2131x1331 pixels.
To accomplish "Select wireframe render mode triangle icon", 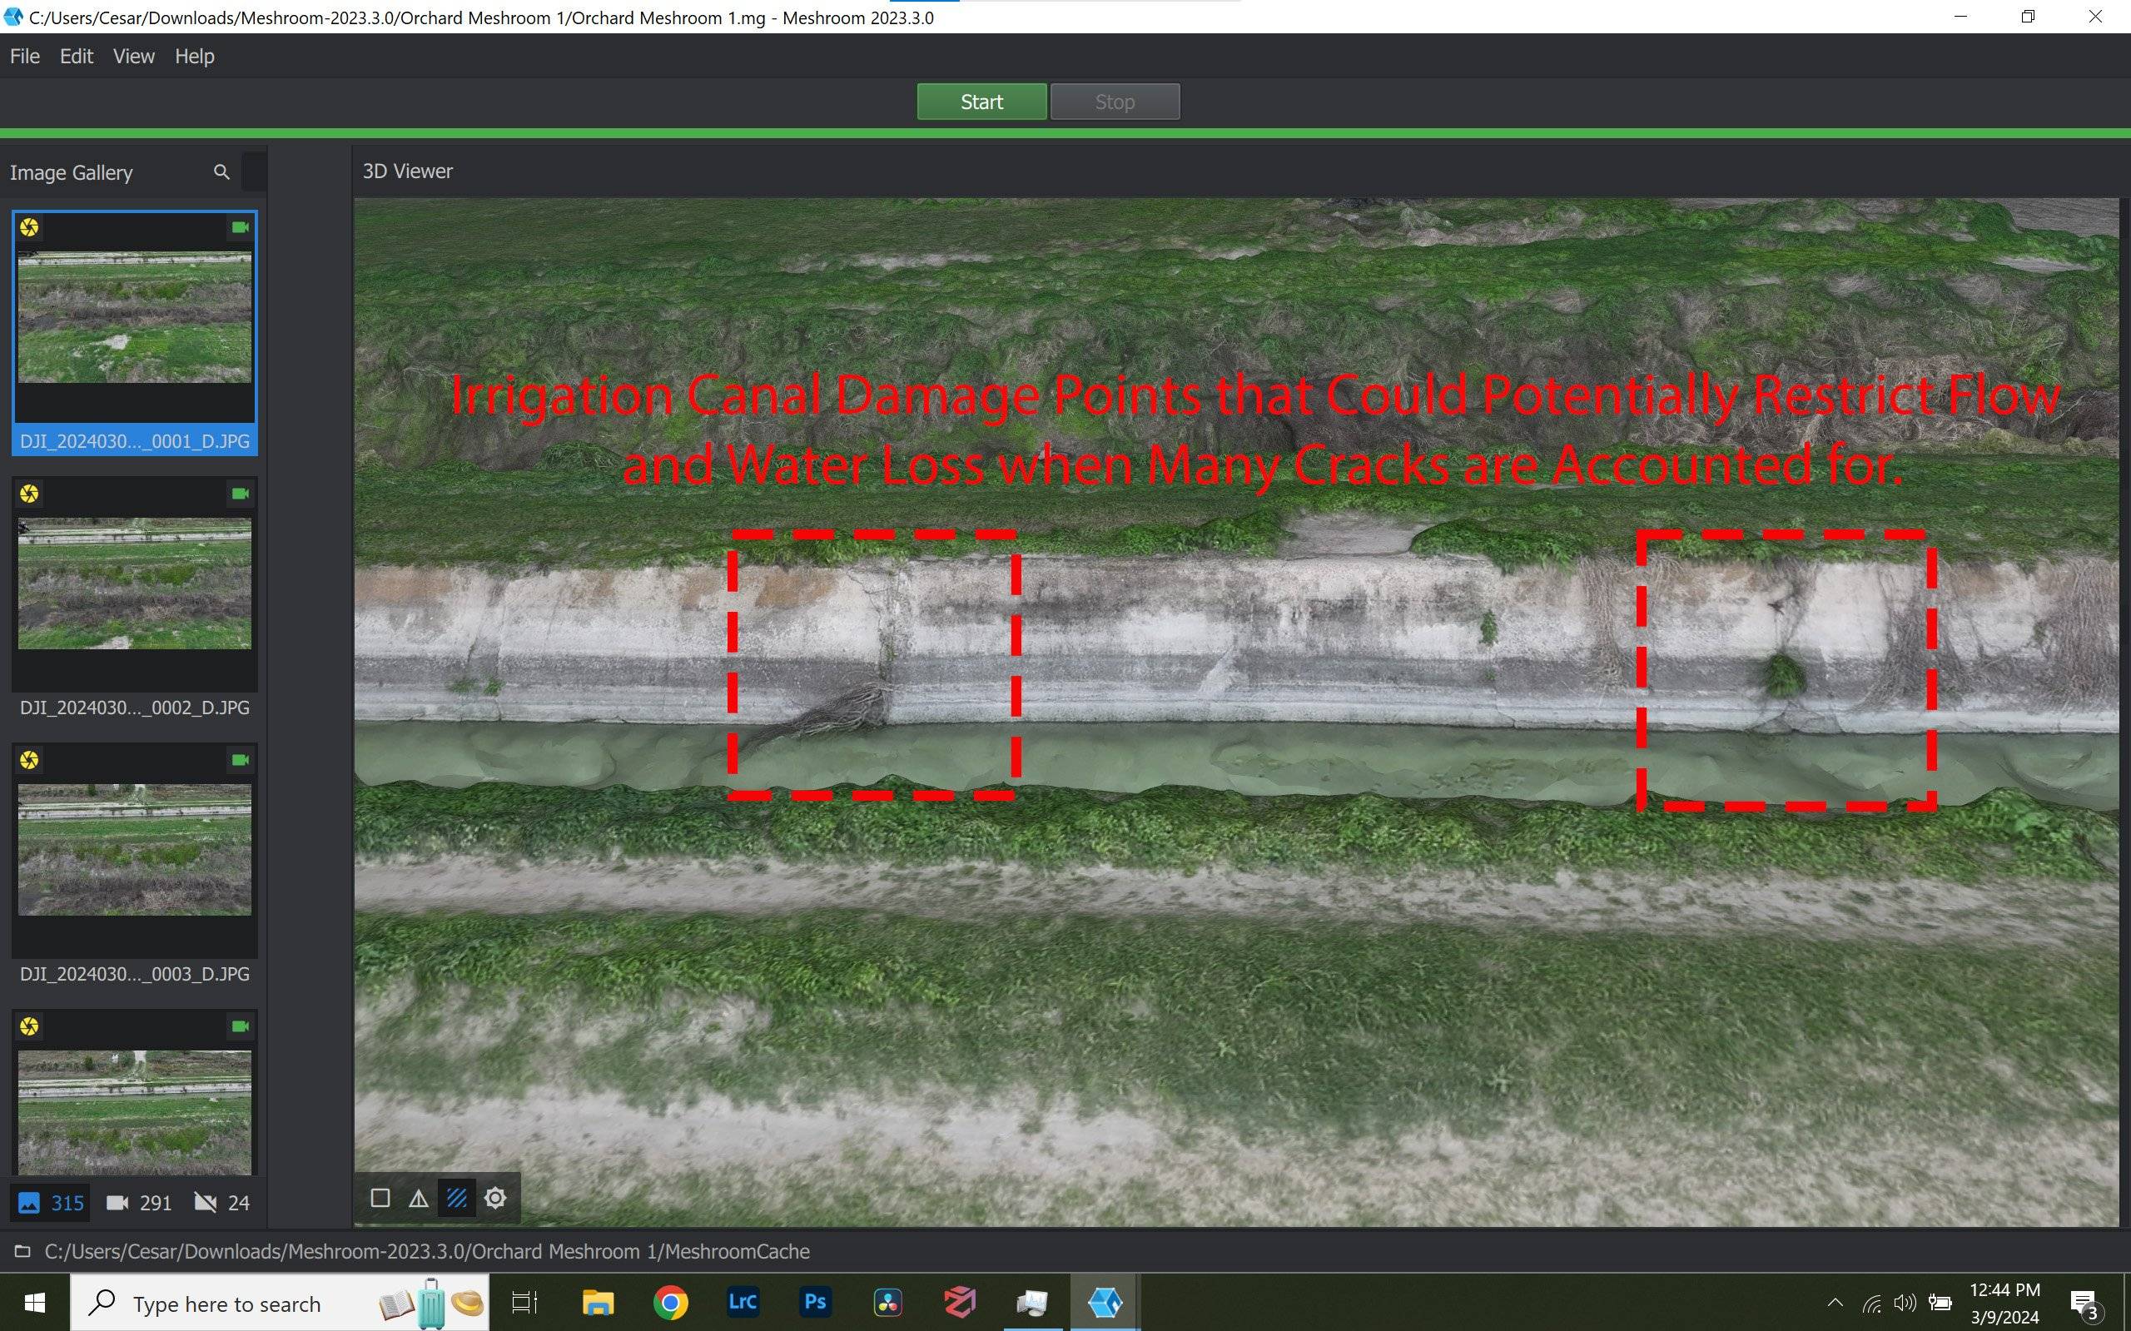I will point(418,1198).
